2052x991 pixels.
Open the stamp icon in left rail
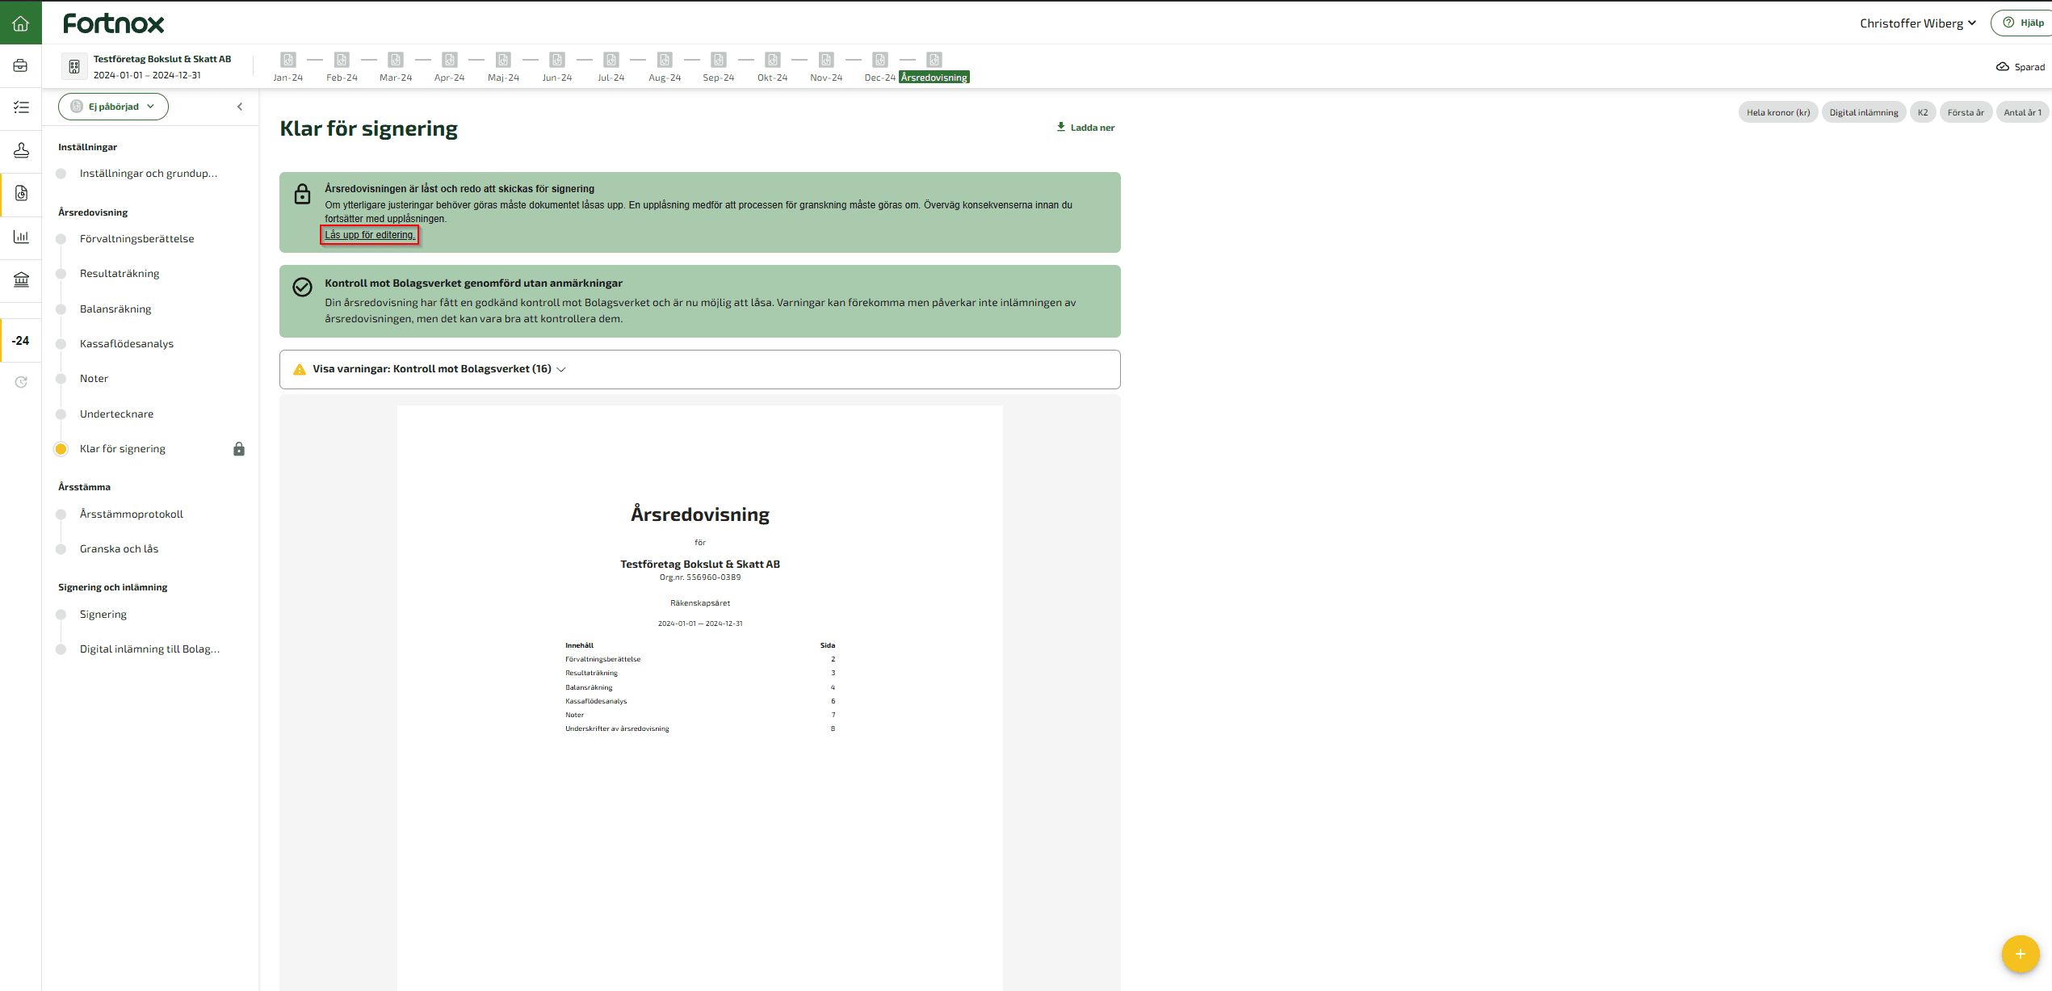(x=21, y=150)
